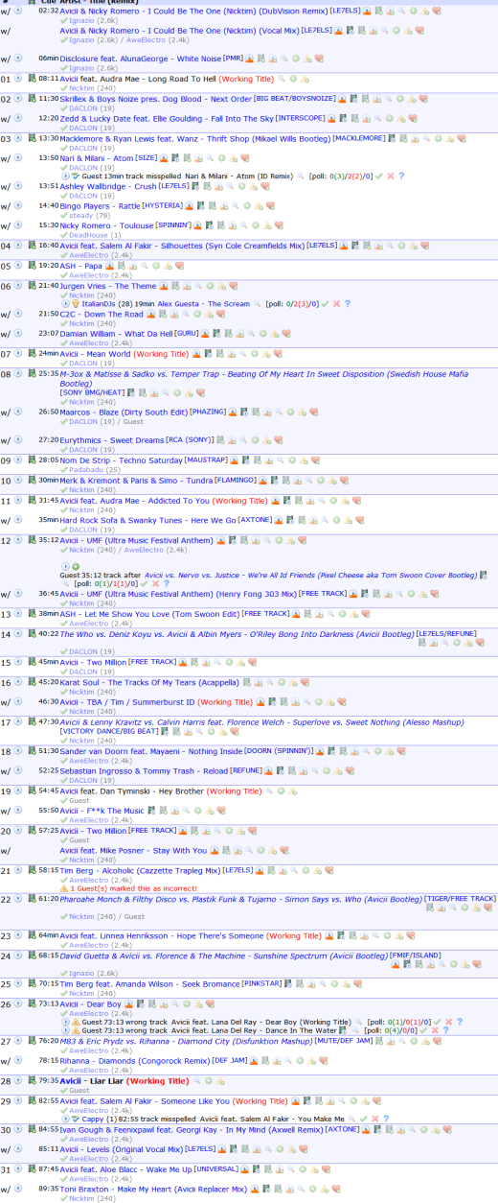Click green add icon on F**k The Music row

(x=197, y=811)
